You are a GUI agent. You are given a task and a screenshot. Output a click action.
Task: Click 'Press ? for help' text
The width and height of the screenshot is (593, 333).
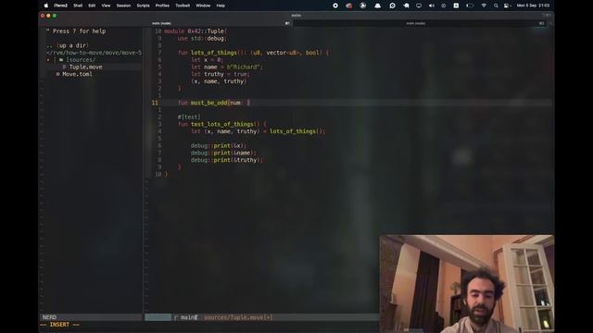coord(79,31)
